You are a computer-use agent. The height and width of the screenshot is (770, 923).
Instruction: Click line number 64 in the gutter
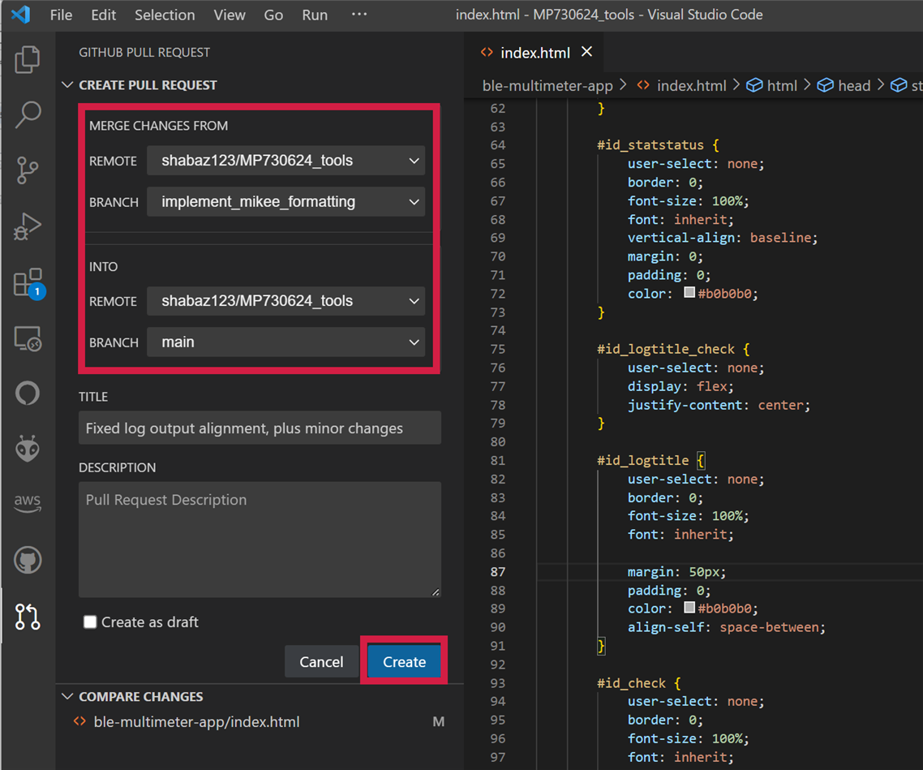(x=498, y=144)
